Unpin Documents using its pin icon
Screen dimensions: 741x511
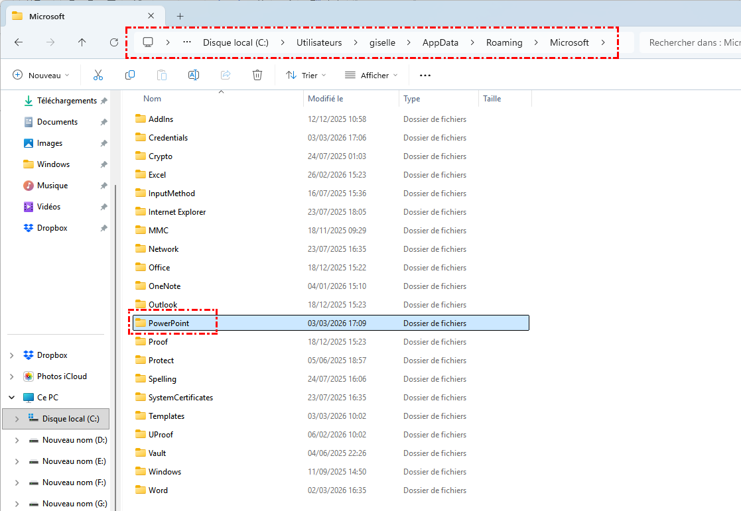[x=103, y=122]
